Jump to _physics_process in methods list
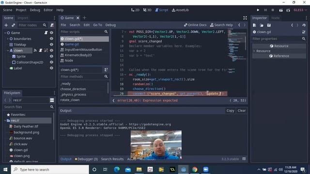310x174 pixels. pos(73,95)
